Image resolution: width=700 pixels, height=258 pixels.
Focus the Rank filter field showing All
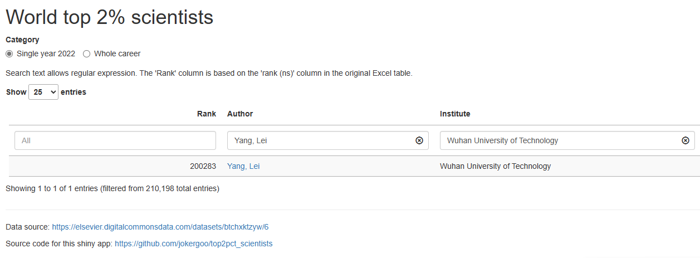coord(115,140)
